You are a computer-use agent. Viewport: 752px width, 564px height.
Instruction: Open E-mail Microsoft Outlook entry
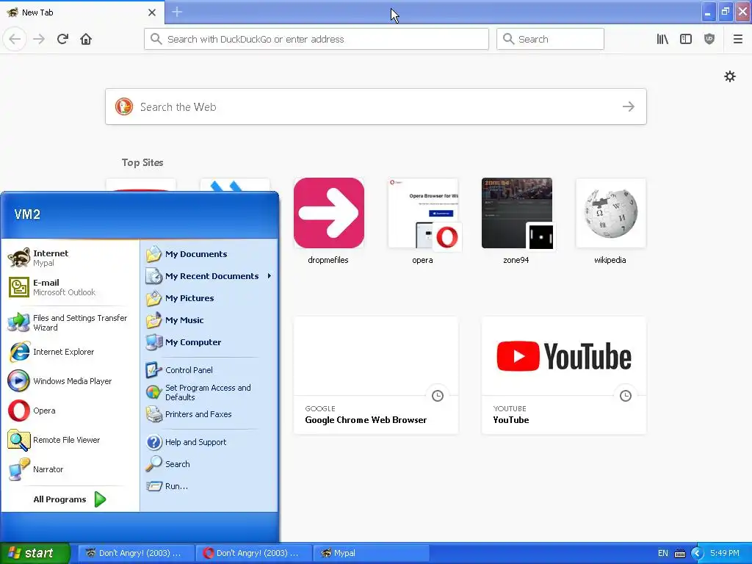pos(70,287)
